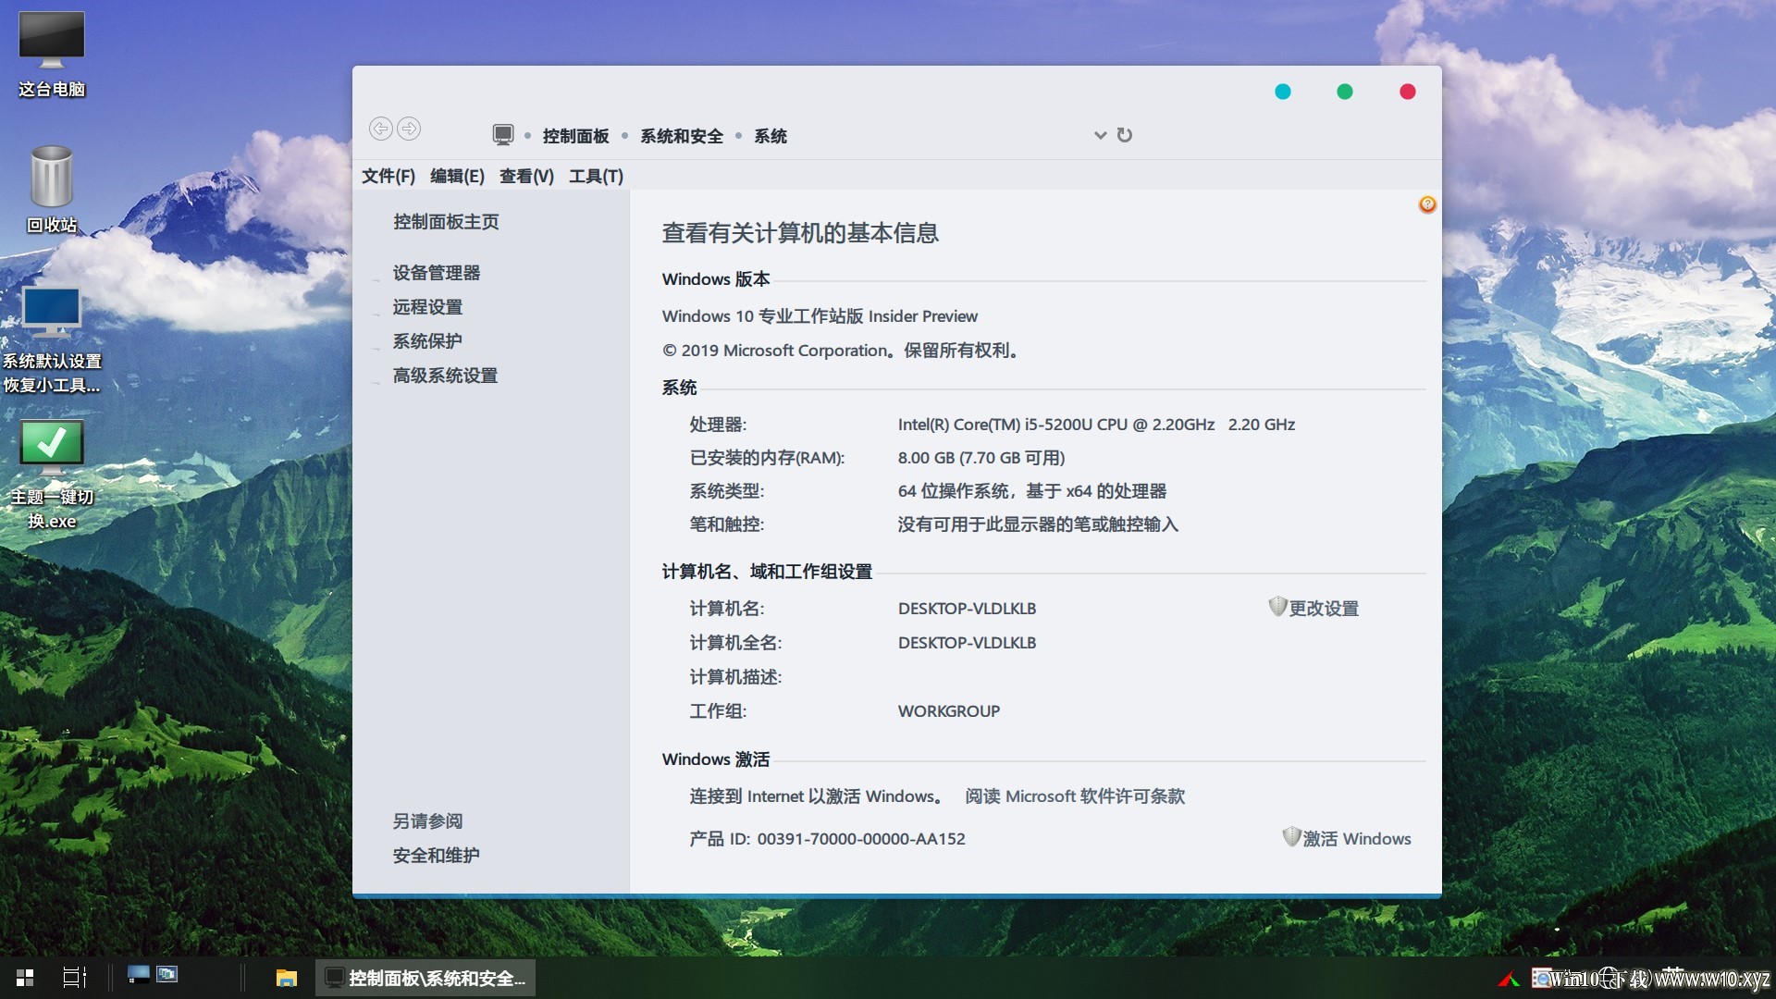Image resolution: width=1776 pixels, height=999 pixels.
Task: Open the 工具(T) menu
Action: click(x=596, y=176)
